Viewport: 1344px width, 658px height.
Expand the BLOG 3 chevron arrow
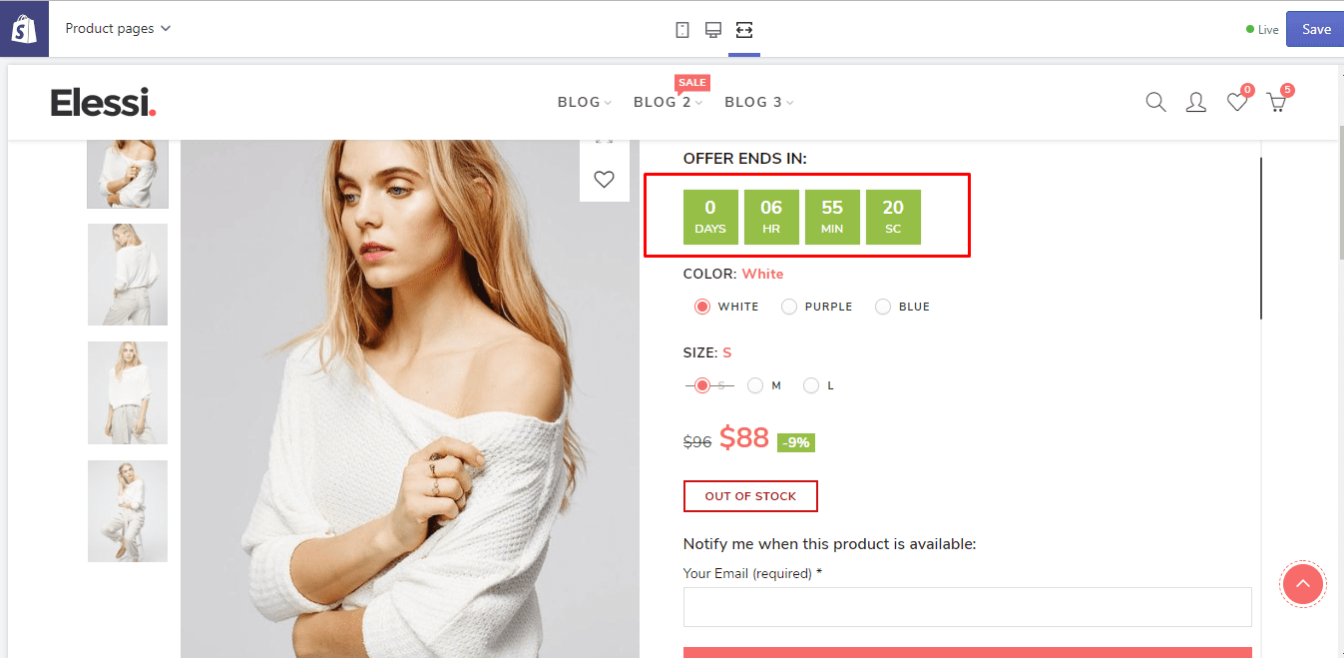pyautogui.click(x=789, y=103)
